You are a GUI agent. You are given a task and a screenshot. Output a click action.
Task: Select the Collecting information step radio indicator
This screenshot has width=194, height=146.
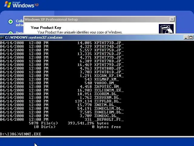pos(11,22)
